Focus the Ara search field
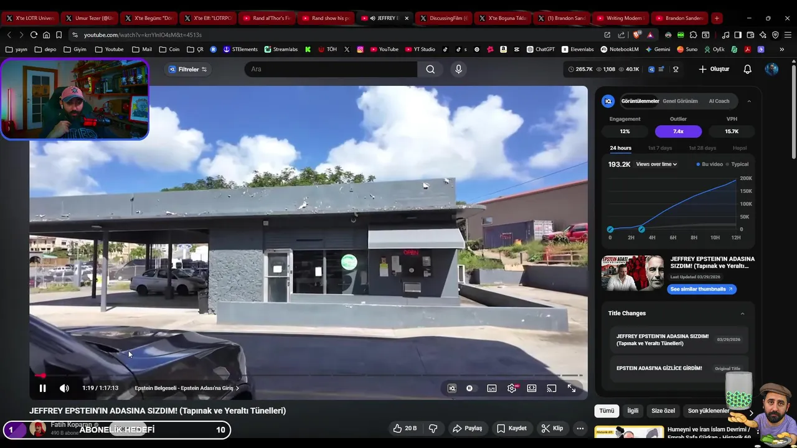797x448 pixels. (x=331, y=69)
